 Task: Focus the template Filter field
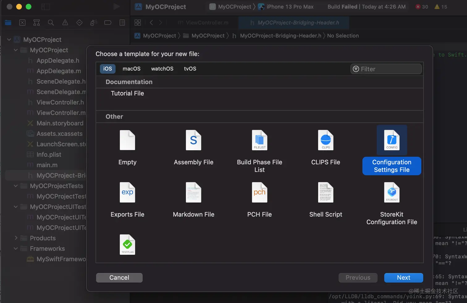386,69
